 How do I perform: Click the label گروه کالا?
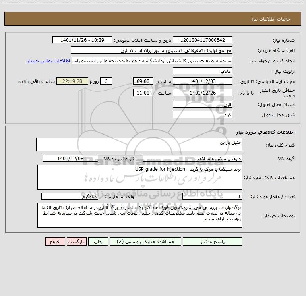tap(286, 159)
